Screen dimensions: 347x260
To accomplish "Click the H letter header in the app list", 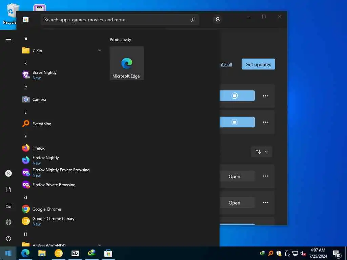I will click(x=25, y=234).
